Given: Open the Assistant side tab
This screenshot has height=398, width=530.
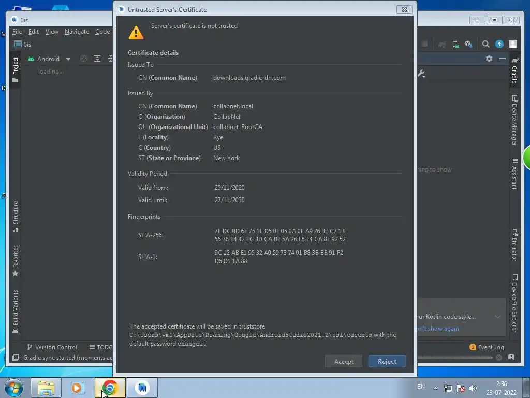Looking at the screenshot, I should pos(514,174).
